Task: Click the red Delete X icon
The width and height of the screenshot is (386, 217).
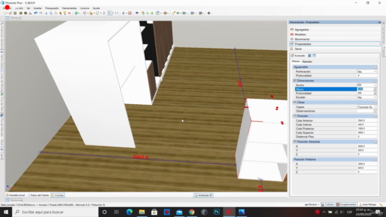Action: pyautogui.click(x=69, y=13)
